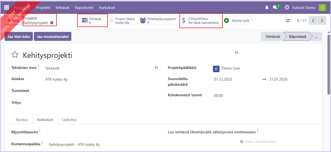
Task: Open the clock activities icon
Action: click(287, 8)
